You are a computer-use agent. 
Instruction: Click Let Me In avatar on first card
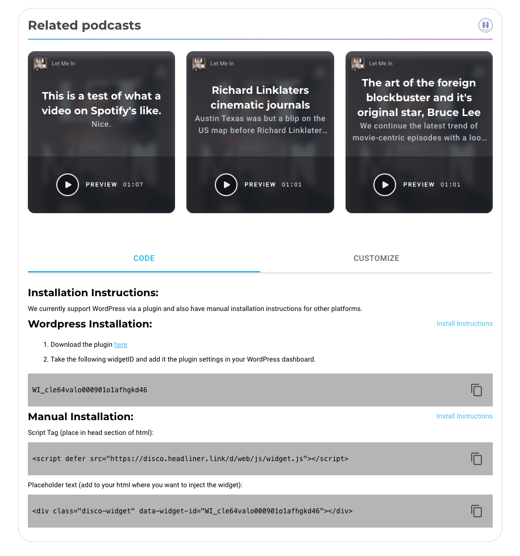point(40,64)
